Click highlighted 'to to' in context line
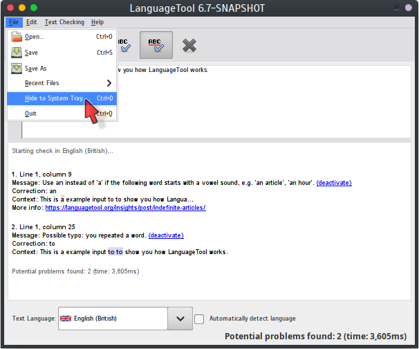This screenshot has height=349, width=419. click(x=115, y=252)
